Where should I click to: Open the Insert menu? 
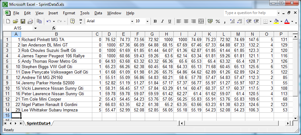pyautogui.click(x=53, y=13)
